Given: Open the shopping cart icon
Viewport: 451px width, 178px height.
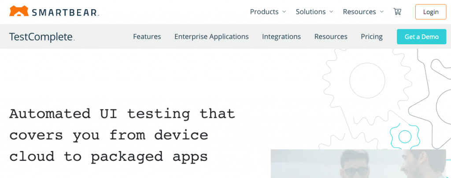Looking at the screenshot, I should pos(397,12).
